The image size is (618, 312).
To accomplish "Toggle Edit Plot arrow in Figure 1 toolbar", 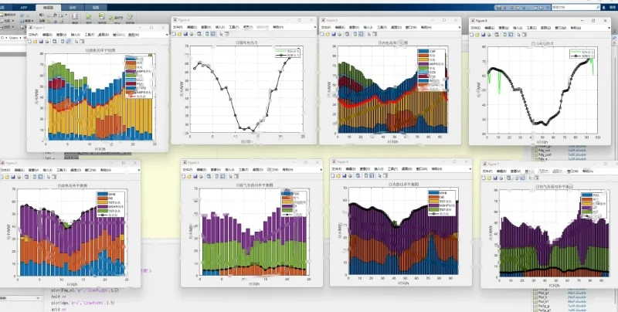I will click(76, 42).
